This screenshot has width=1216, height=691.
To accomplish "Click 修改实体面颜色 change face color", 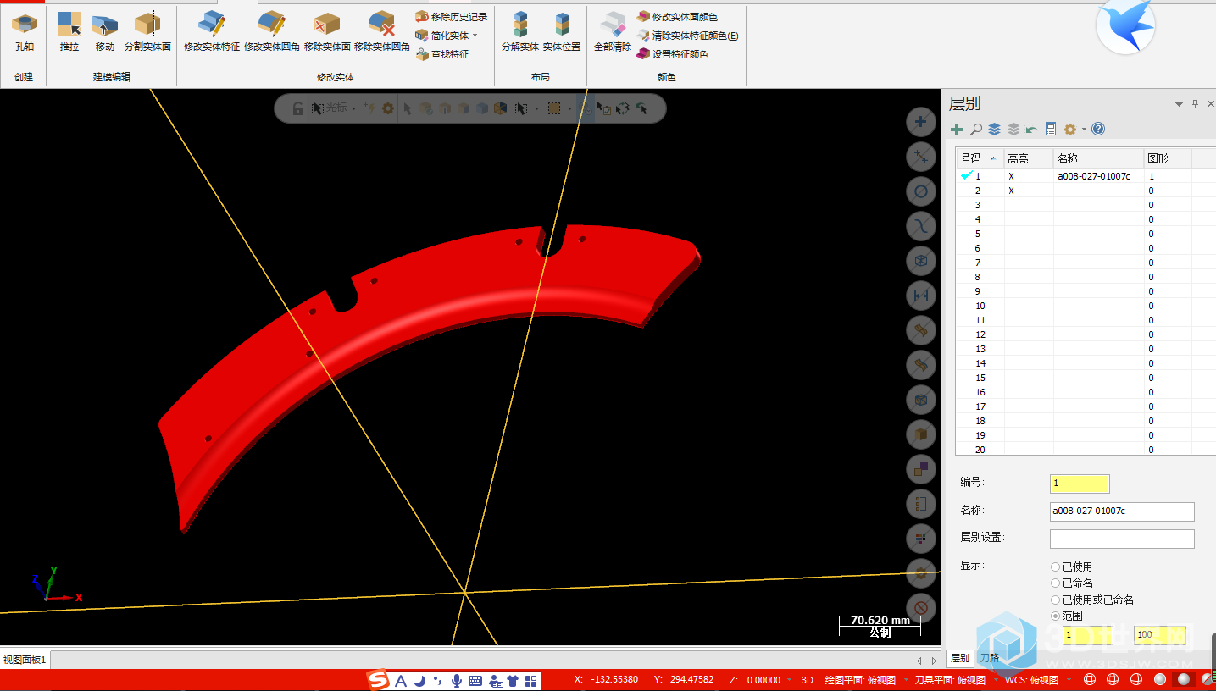I will pos(677,17).
